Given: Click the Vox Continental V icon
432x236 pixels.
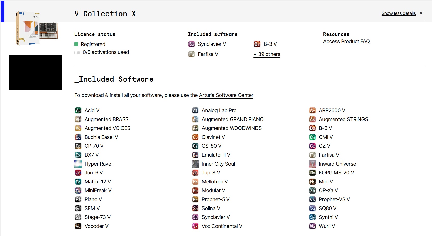Looking at the screenshot, I should (195, 226).
